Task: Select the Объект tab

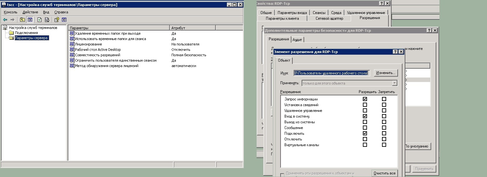Action: tap(284, 60)
